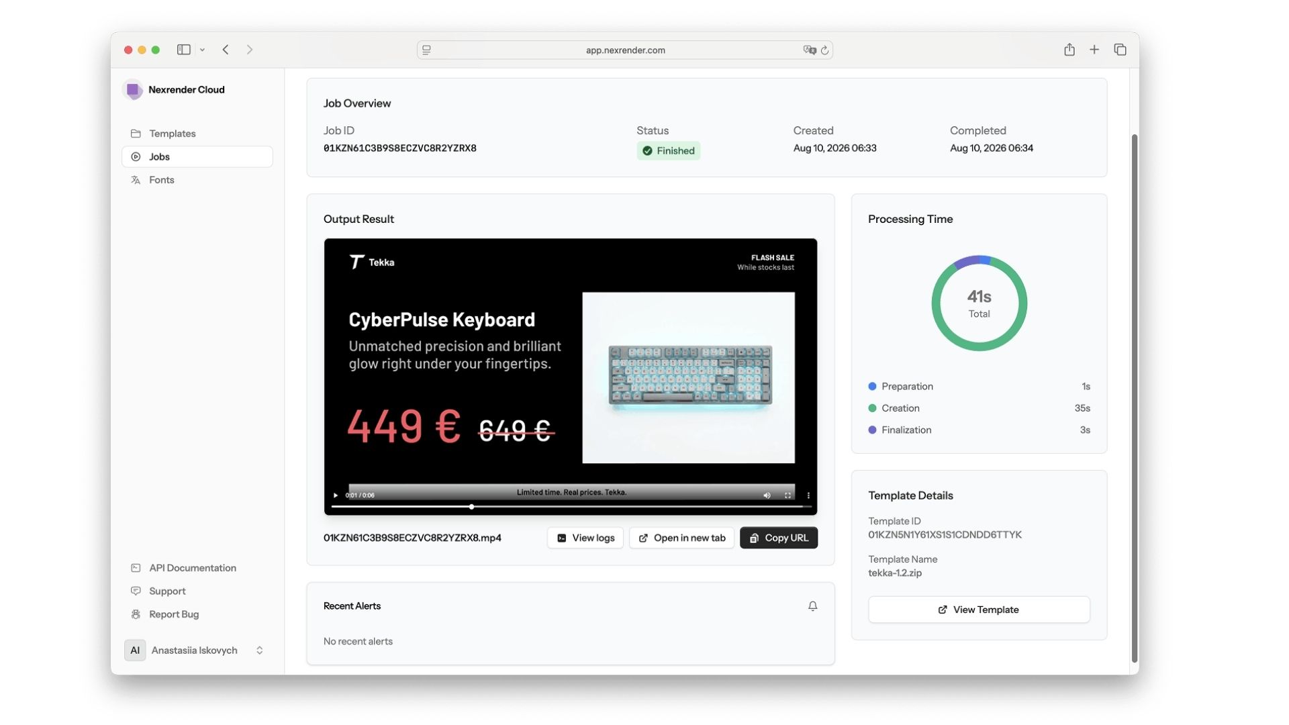The image size is (1289, 725).
Task: Click the AI user avatar
Action: (135, 650)
